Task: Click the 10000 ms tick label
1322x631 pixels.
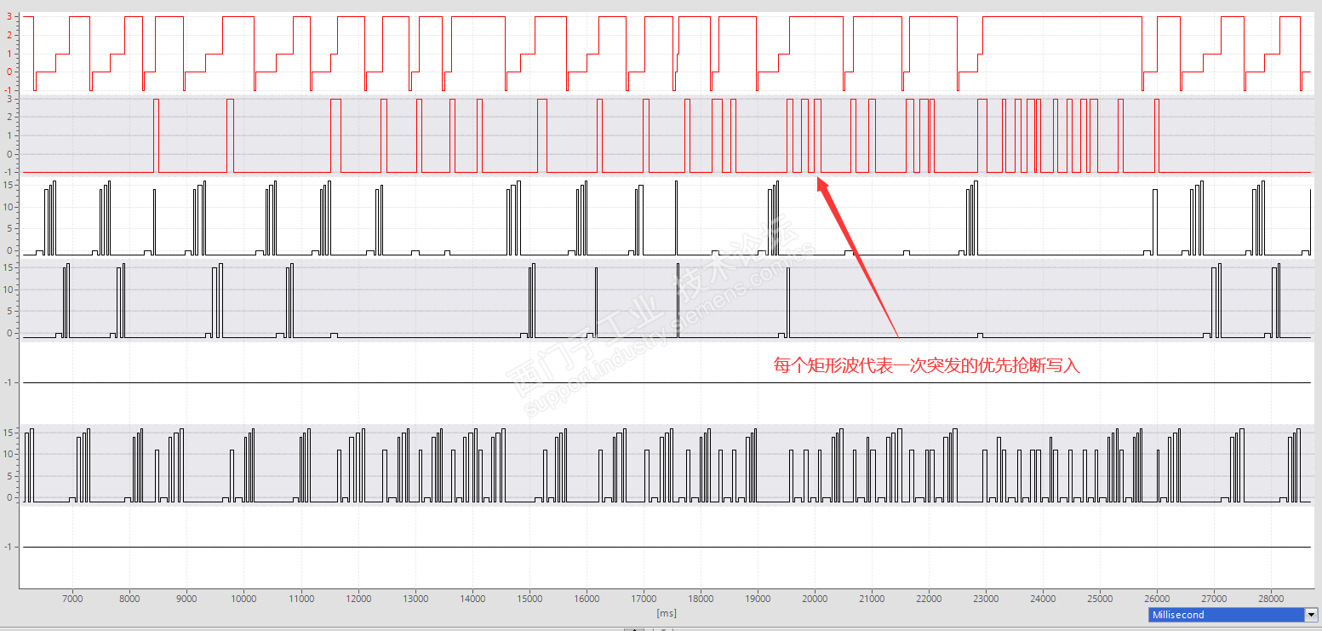Action: (x=243, y=599)
